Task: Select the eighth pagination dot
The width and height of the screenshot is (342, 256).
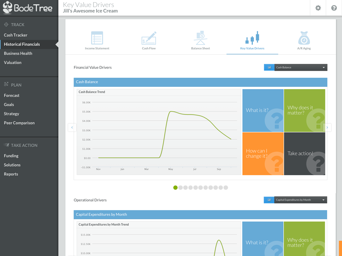Action: (210, 187)
